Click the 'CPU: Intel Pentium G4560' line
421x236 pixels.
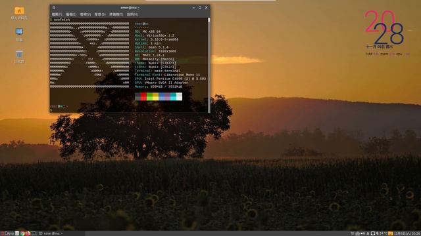click(x=170, y=79)
